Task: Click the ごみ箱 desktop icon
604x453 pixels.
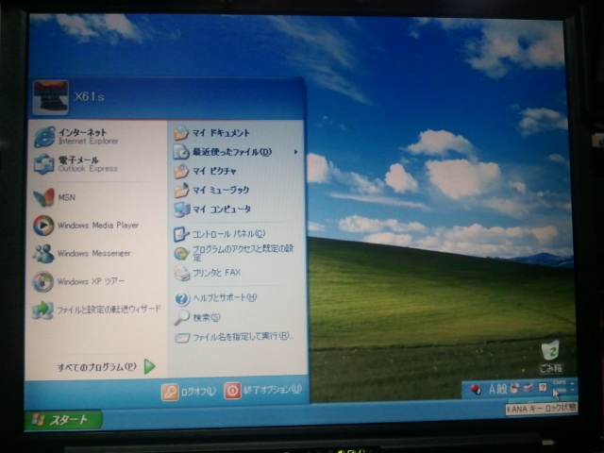Action: (x=551, y=357)
